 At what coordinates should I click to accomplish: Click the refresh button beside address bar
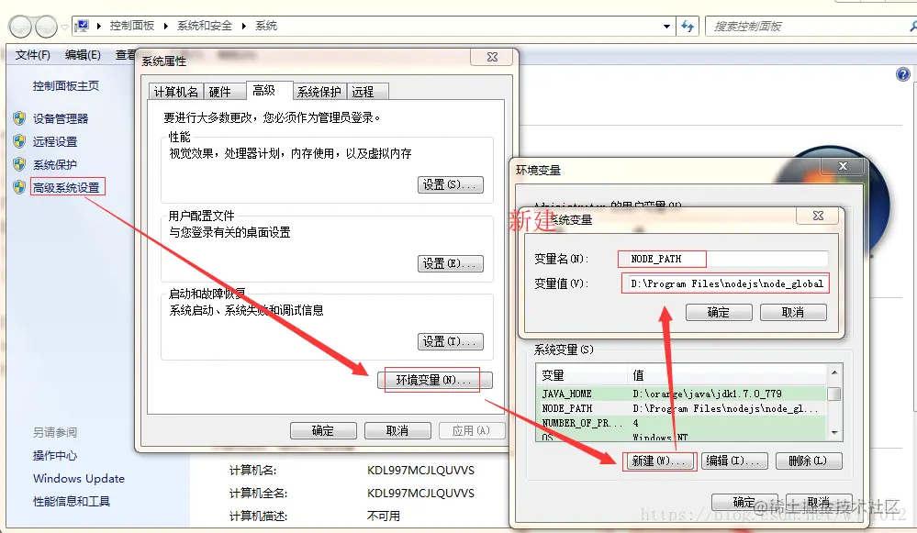[x=688, y=27]
